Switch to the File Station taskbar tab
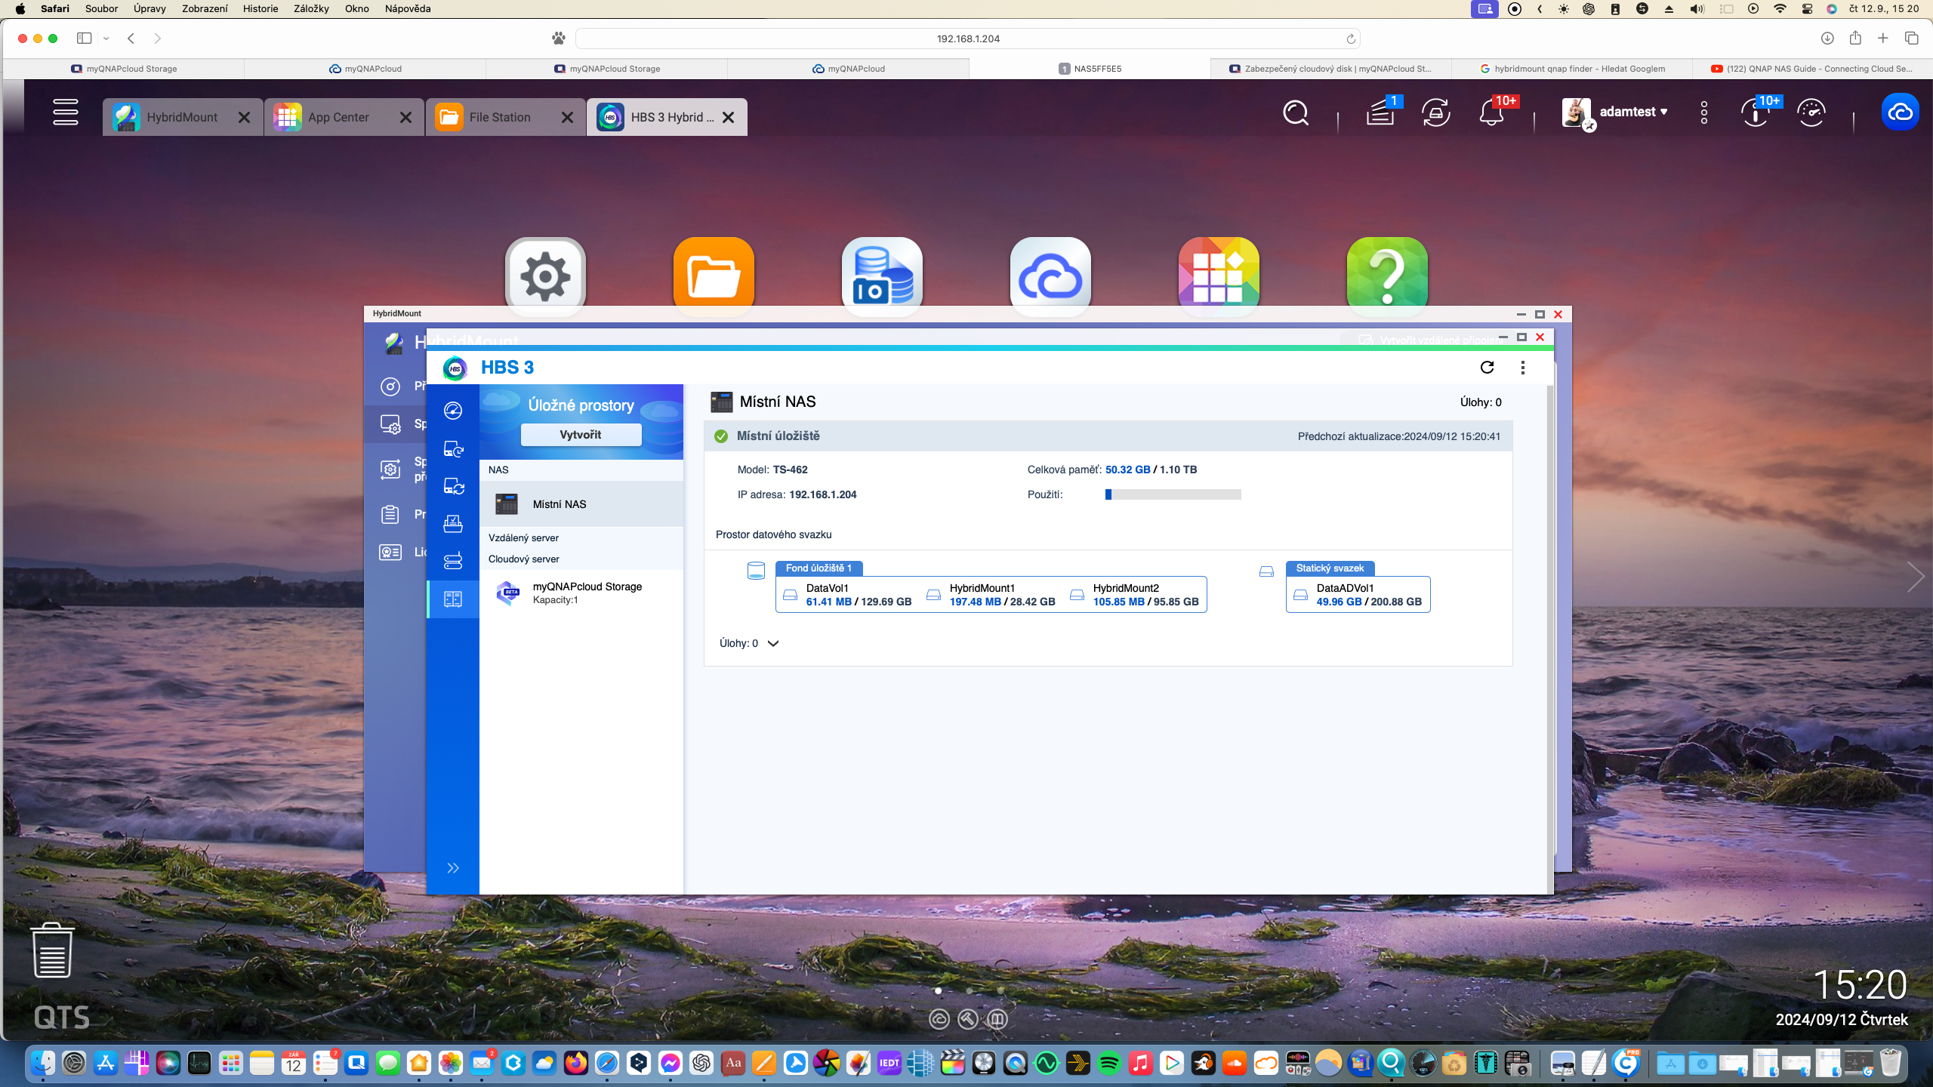The width and height of the screenshot is (1933, 1087). pos(499,118)
